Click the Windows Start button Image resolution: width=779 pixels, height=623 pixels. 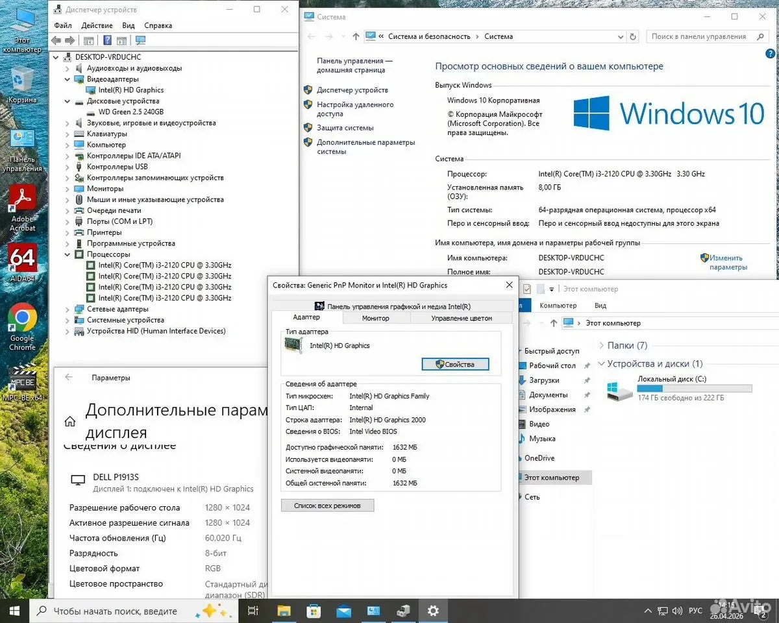point(14,611)
